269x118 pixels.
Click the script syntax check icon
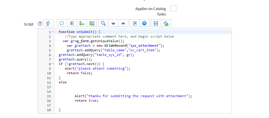[166, 23]
